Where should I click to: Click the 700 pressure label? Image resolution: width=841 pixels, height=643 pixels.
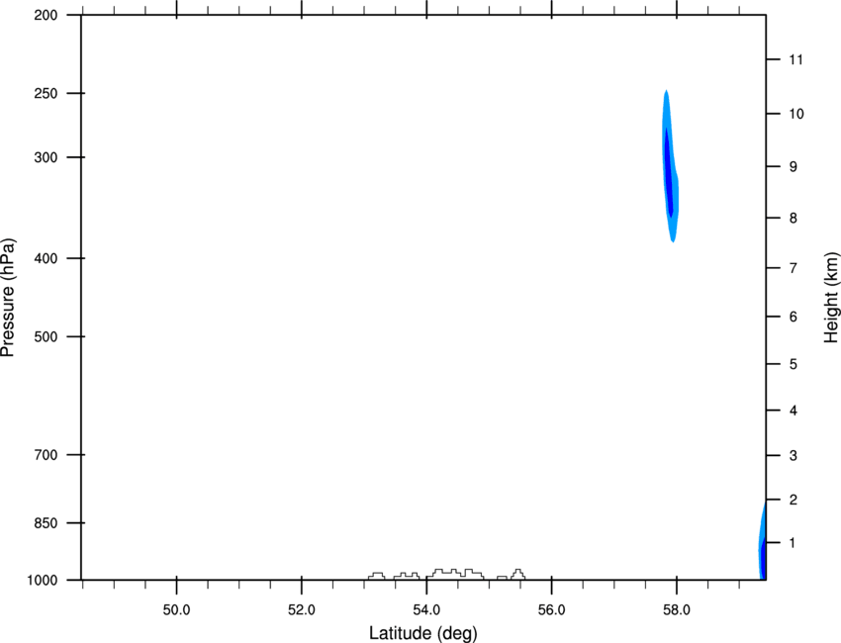click(47, 455)
